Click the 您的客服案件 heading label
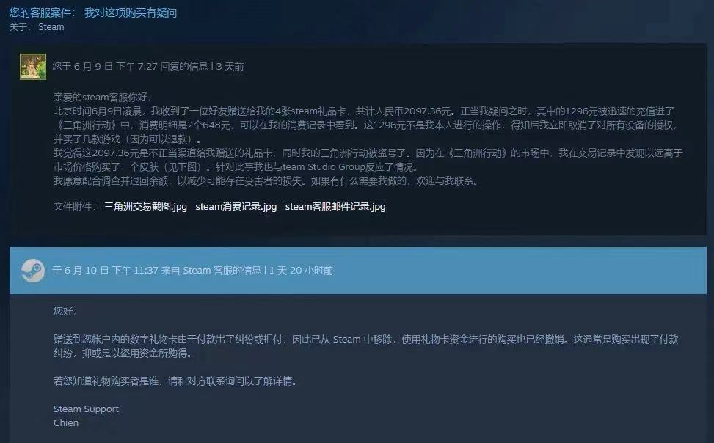The image size is (714, 443). [42, 12]
